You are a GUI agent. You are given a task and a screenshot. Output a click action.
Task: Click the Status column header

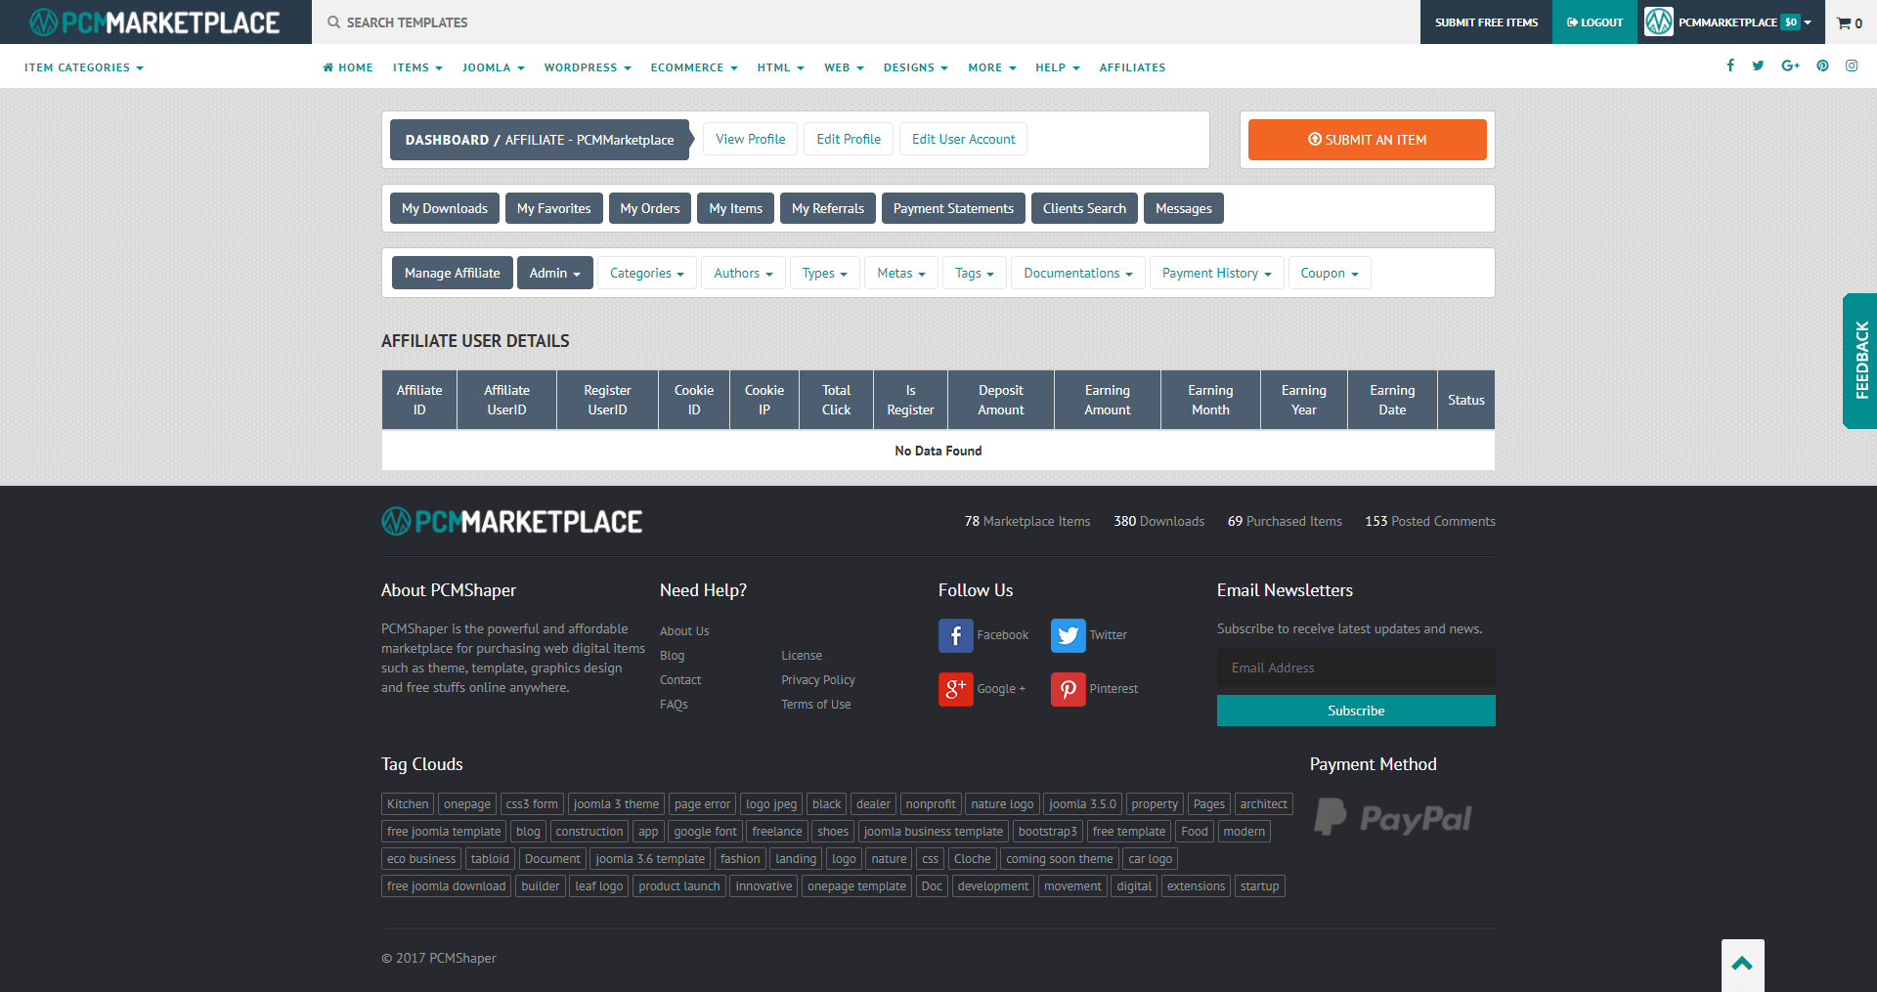tap(1465, 400)
